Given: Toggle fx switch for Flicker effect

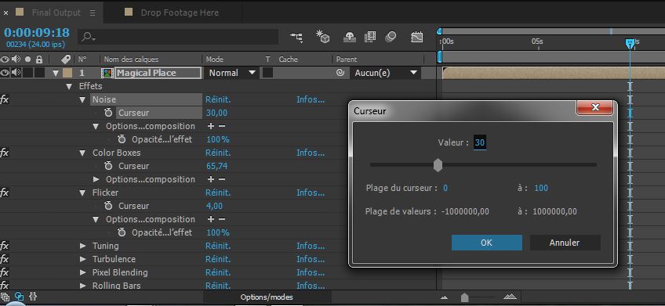Looking at the screenshot, I should (x=4, y=193).
